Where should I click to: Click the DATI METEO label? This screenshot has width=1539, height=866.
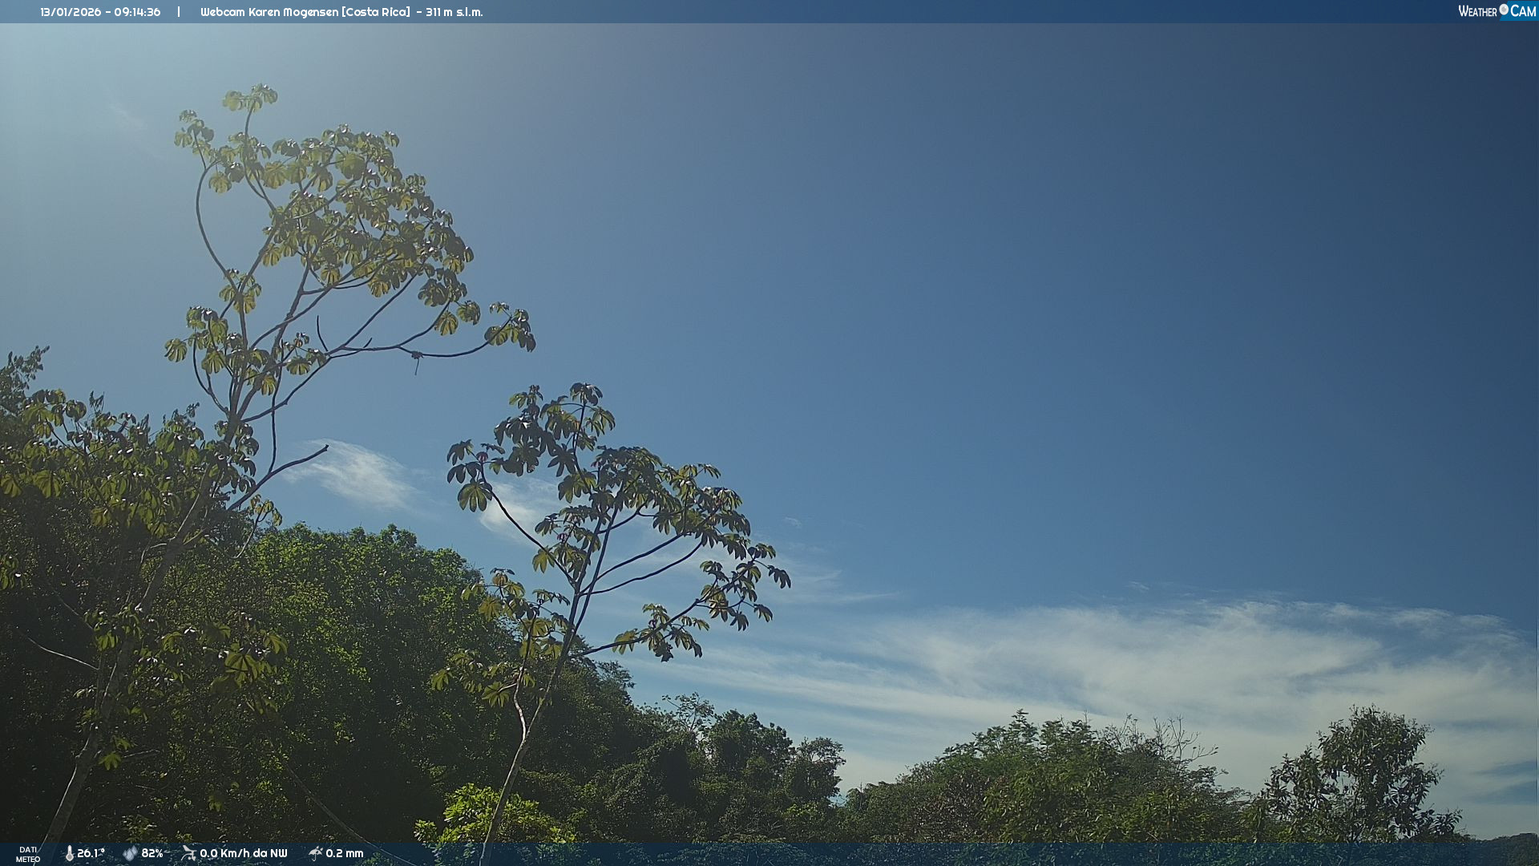[28, 854]
